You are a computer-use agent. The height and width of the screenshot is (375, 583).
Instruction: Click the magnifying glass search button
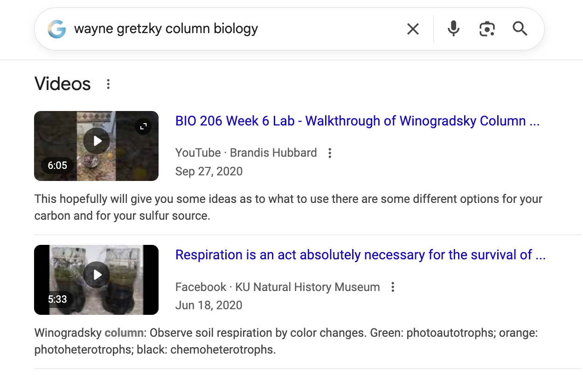pos(520,29)
